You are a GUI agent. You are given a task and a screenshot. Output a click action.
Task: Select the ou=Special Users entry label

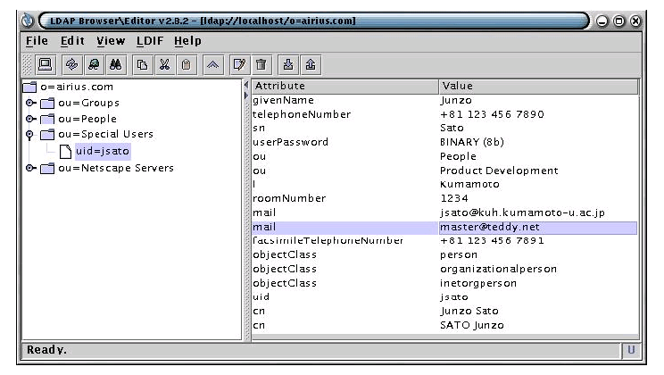pyautogui.click(x=105, y=134)
